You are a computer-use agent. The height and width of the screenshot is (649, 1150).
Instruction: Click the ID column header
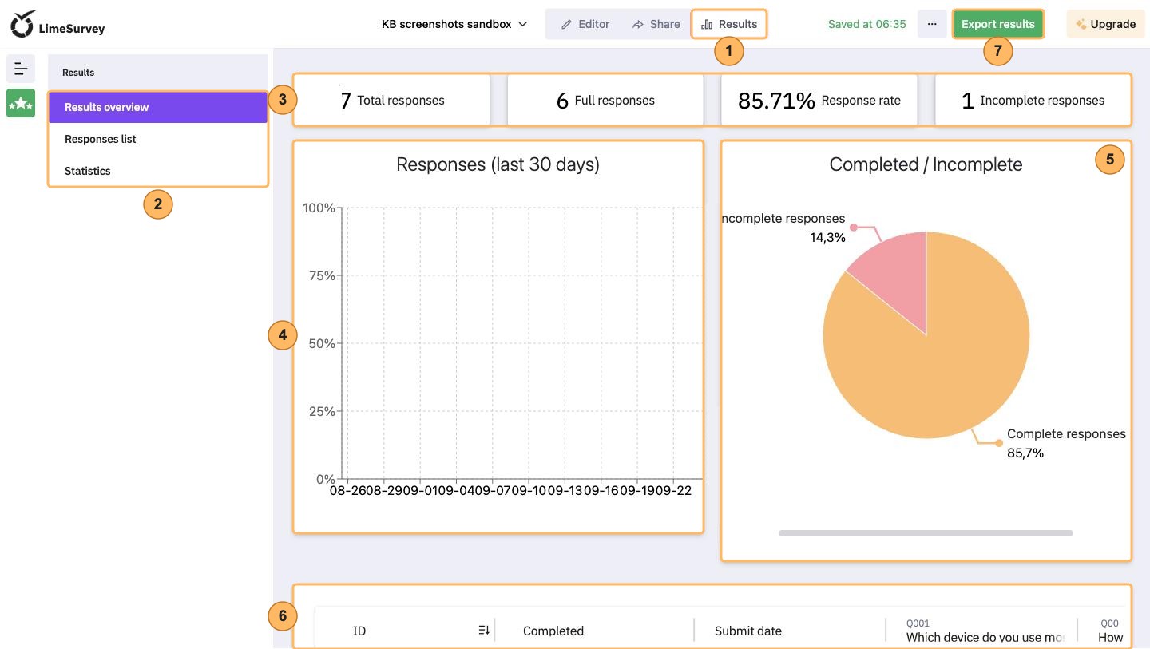359,631
